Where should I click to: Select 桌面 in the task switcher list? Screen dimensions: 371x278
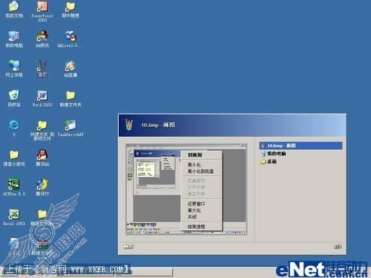269,161
